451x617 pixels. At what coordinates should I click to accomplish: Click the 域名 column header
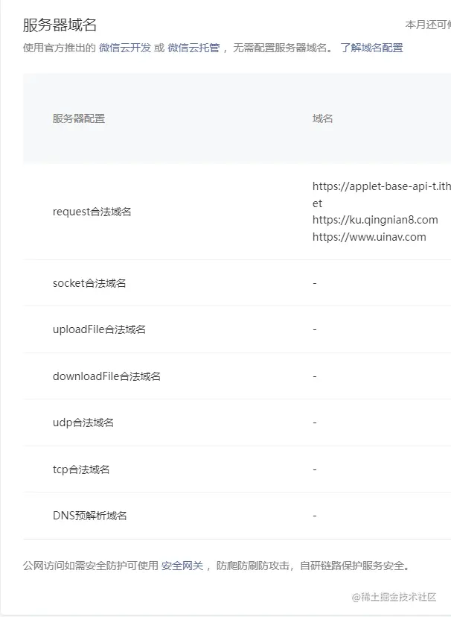click(x=322, y=118)
